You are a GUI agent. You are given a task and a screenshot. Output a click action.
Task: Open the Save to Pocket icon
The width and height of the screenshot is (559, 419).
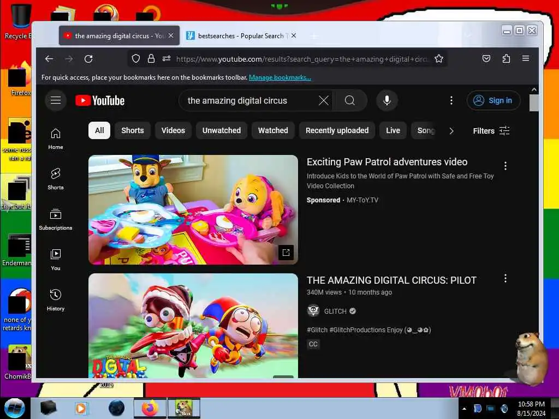pyautogui.click(x=486, y=59)
